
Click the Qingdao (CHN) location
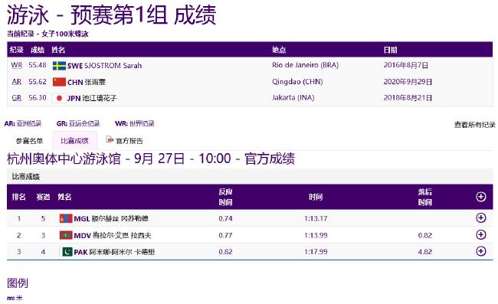coord(297,82)
